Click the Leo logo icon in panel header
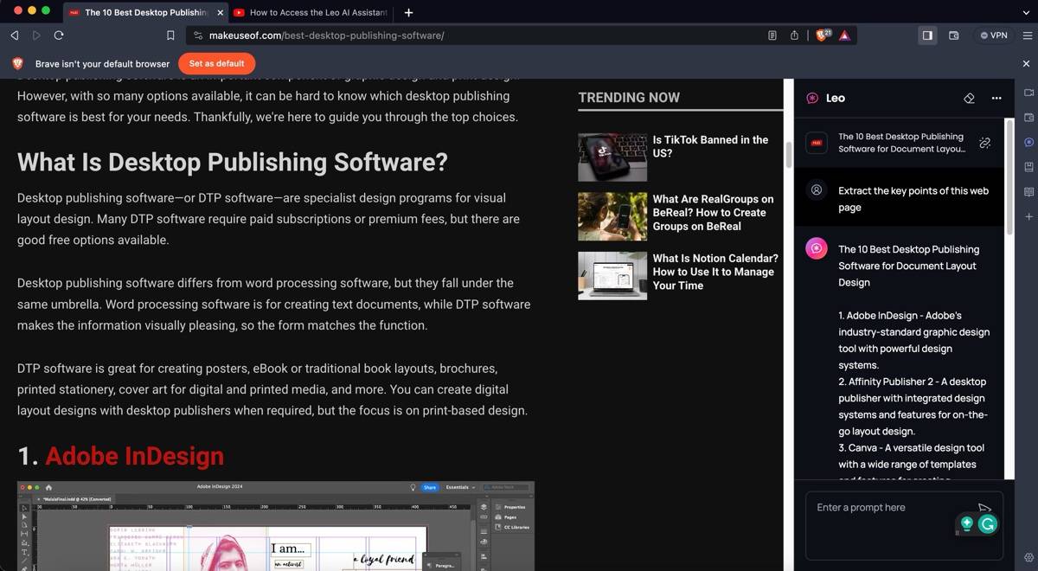This screenshot has width=1038, height=571. point(812,98)
